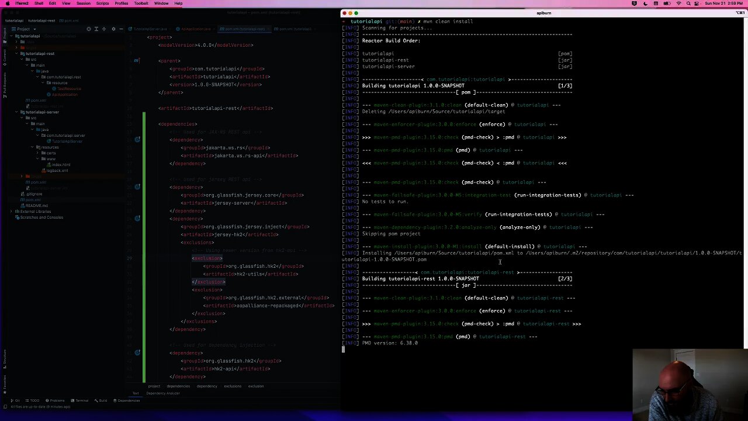
Task: Collapse tutorialapi-rest module node
Action: pyautogui.click(x=18, y=54)
